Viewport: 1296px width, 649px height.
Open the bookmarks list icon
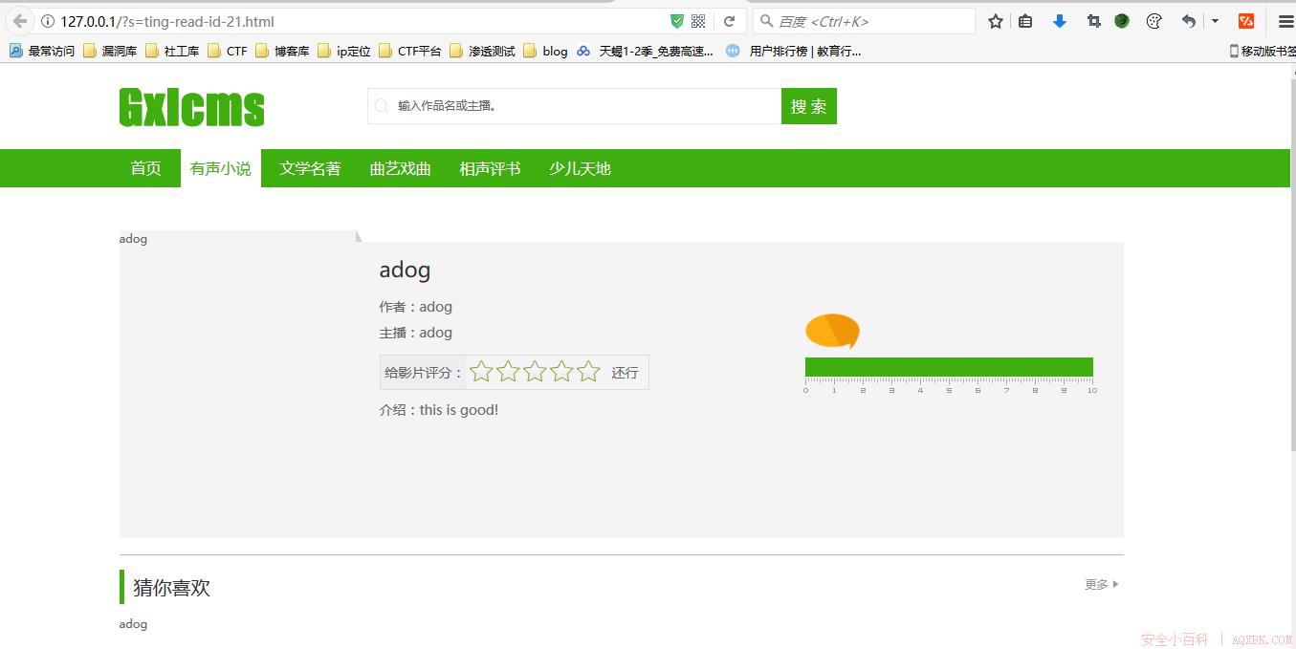point(1025,21)
